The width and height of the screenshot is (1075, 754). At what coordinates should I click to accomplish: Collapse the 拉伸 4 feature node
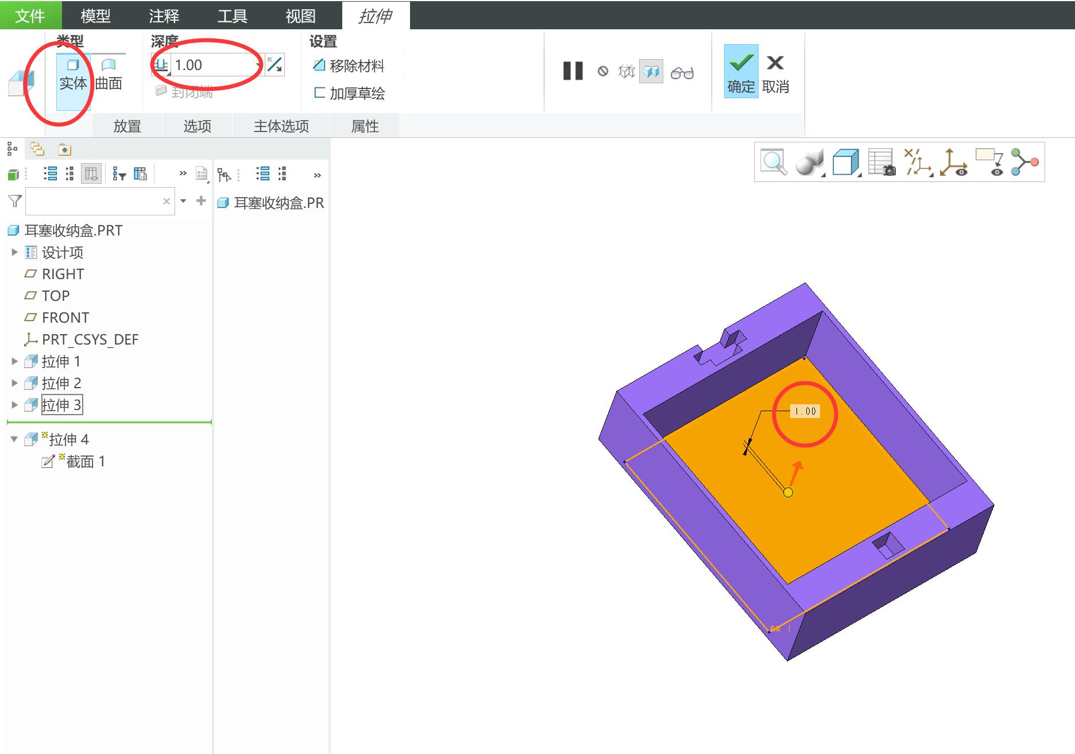pyautogui.click(x=14, y=439)
